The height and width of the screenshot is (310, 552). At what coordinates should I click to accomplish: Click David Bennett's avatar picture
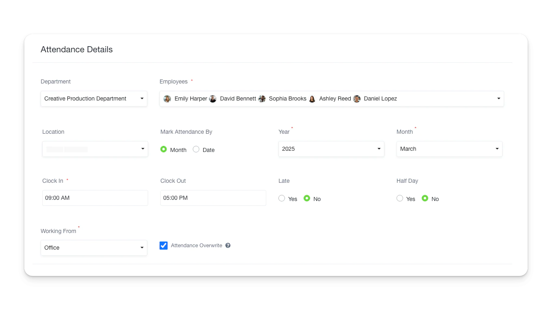tap(213, 99)
